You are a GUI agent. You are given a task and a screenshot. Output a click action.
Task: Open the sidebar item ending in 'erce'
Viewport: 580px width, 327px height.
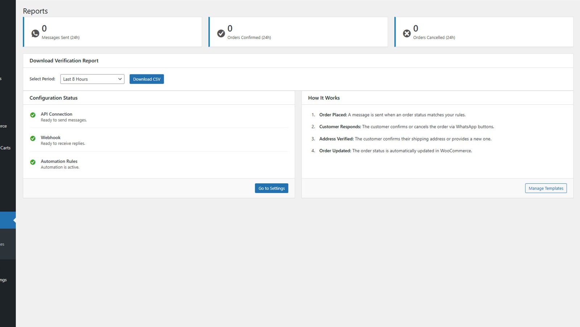tap(4, 126)
